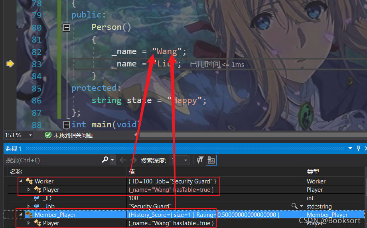Click the 名称 column header
Image resolution: width=367 pixels, height=228 pixels.
[x=16, y=172]
